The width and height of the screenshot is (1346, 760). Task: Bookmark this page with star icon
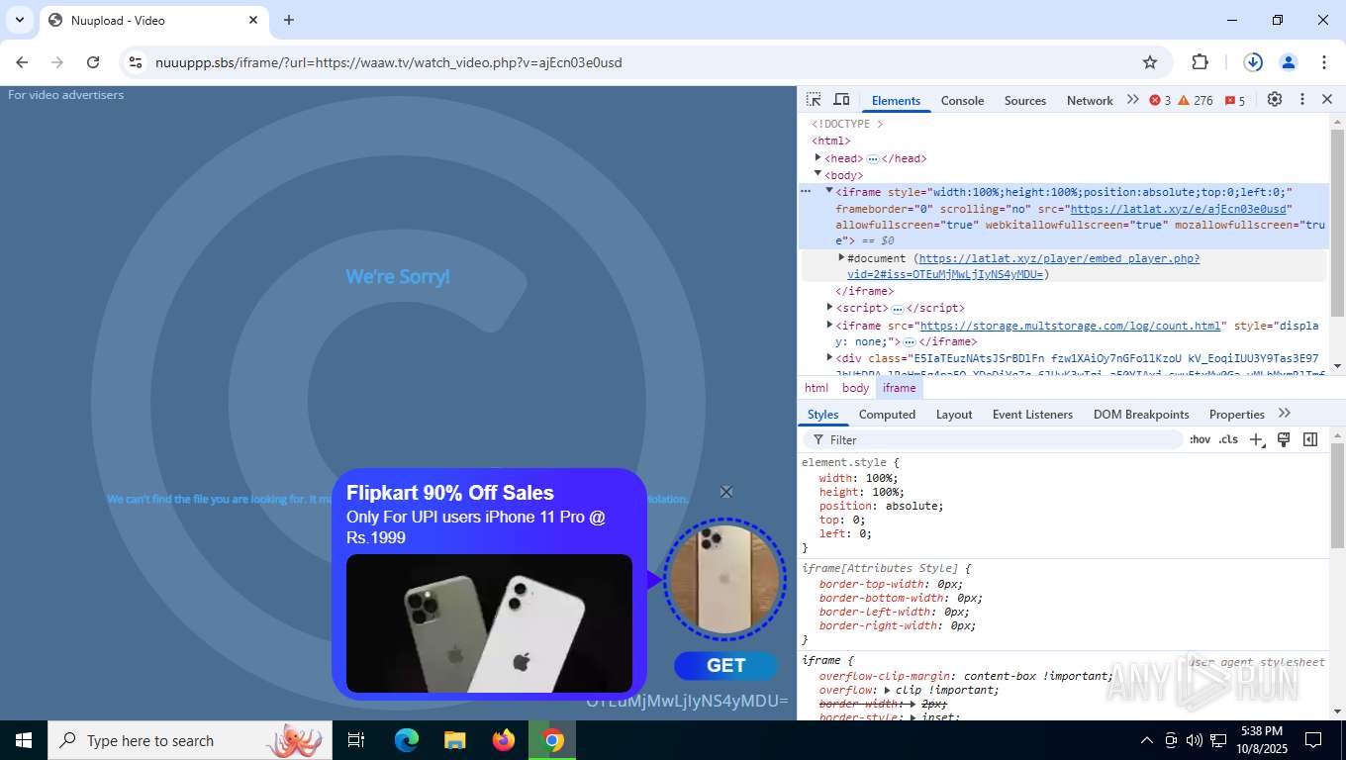(x=1150, y=62)
